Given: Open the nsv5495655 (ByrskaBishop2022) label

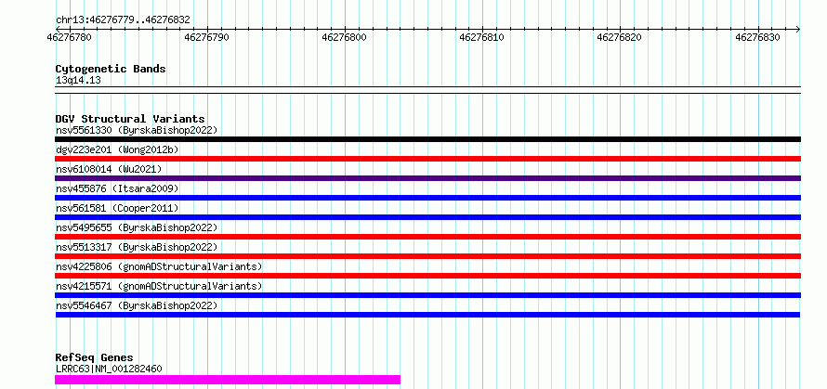Looking at the screenshot, I should pyautogui.click(x=136, y=227).
